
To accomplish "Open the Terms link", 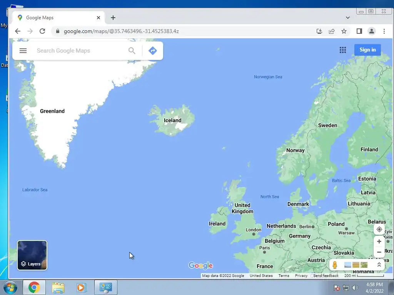I will pos(284,276).
